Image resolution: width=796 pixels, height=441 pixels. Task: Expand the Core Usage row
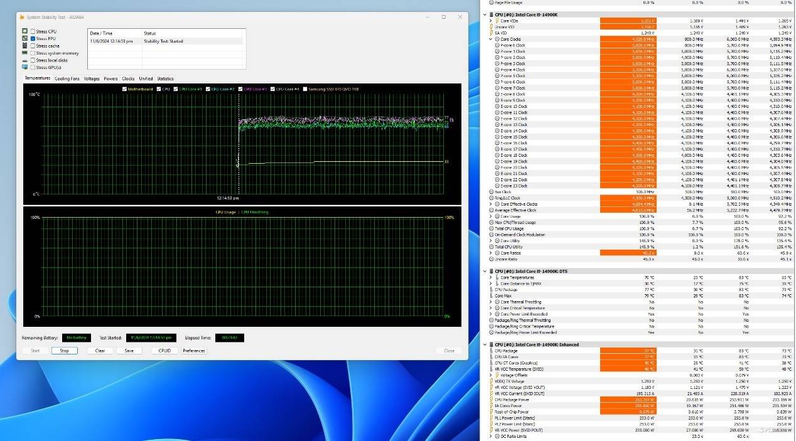click(x=491, y=216)
